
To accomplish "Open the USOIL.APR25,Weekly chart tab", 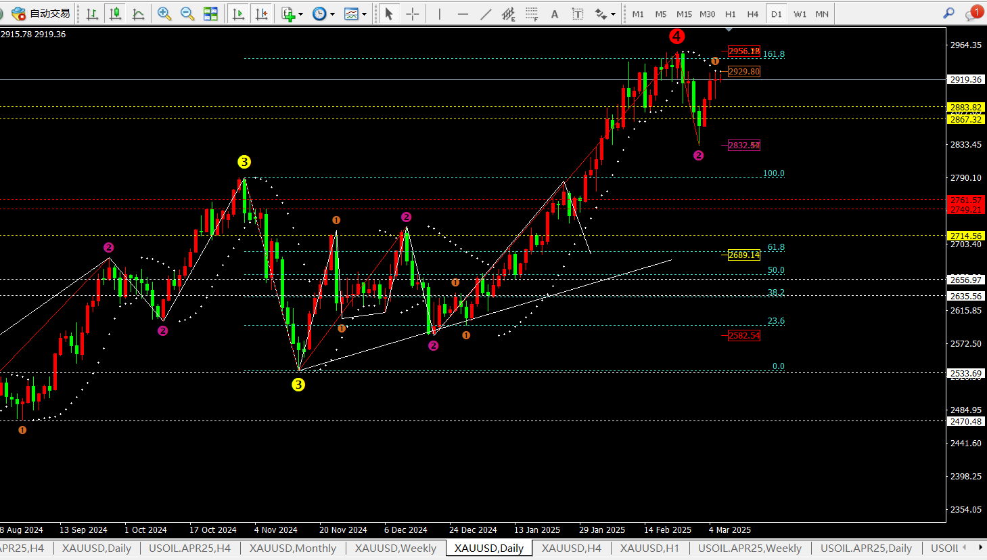I will point(750,548).
